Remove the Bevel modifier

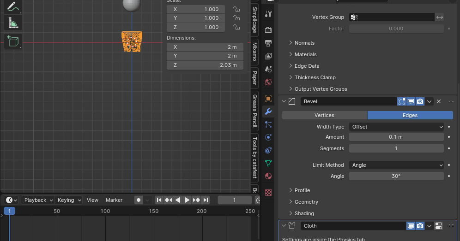[x=439, y=101]
